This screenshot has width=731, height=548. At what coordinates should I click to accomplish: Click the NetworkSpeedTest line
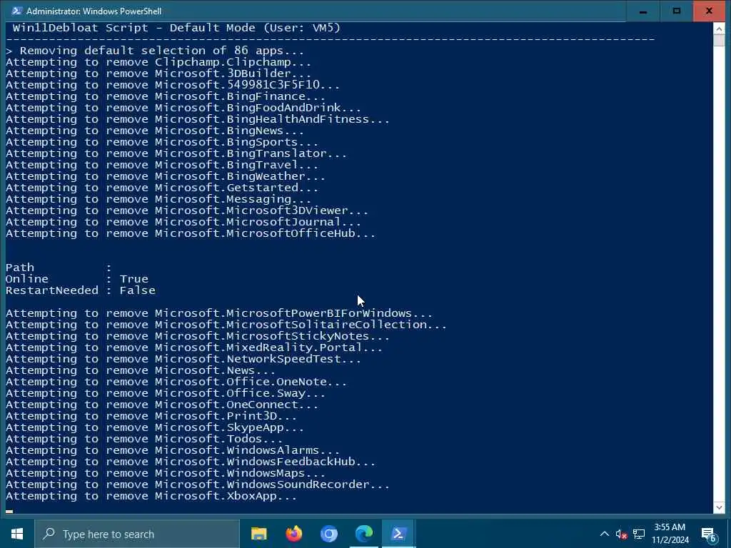tap(183, 359)
